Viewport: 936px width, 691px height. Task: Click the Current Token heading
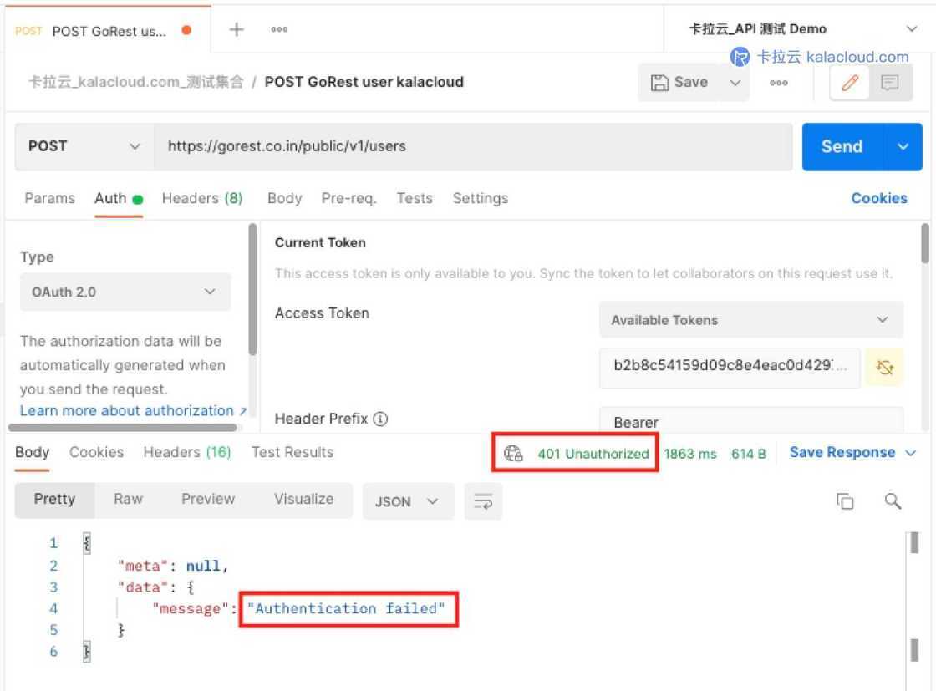click(320, 243)
